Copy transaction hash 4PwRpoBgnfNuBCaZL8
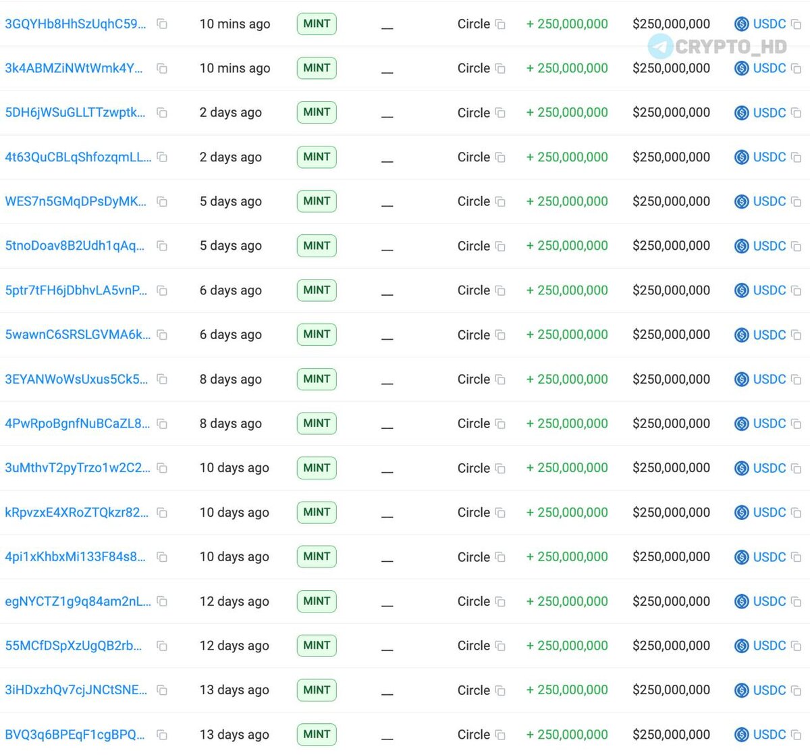810x755 pixels. pyautogui.click(x=162, y=423)
